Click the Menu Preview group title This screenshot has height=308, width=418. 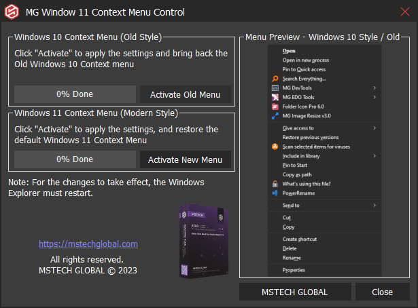point(322,37)
